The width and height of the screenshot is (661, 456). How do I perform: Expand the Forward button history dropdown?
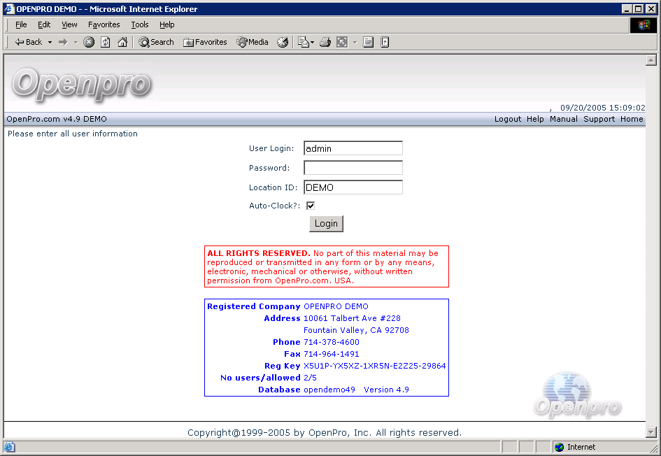click(x=76, y=42)
